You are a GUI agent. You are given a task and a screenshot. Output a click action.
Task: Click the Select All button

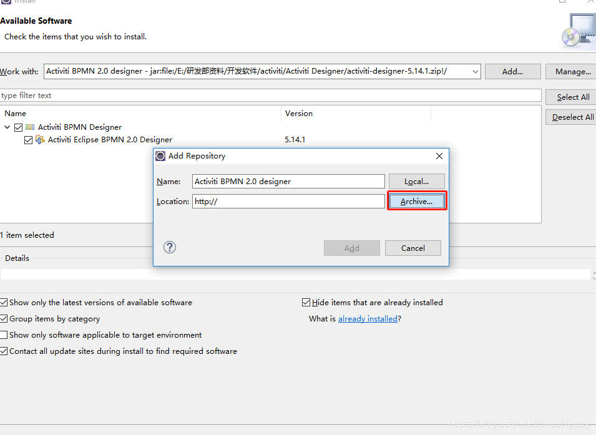pyautogui.click(x=572, y=97)
